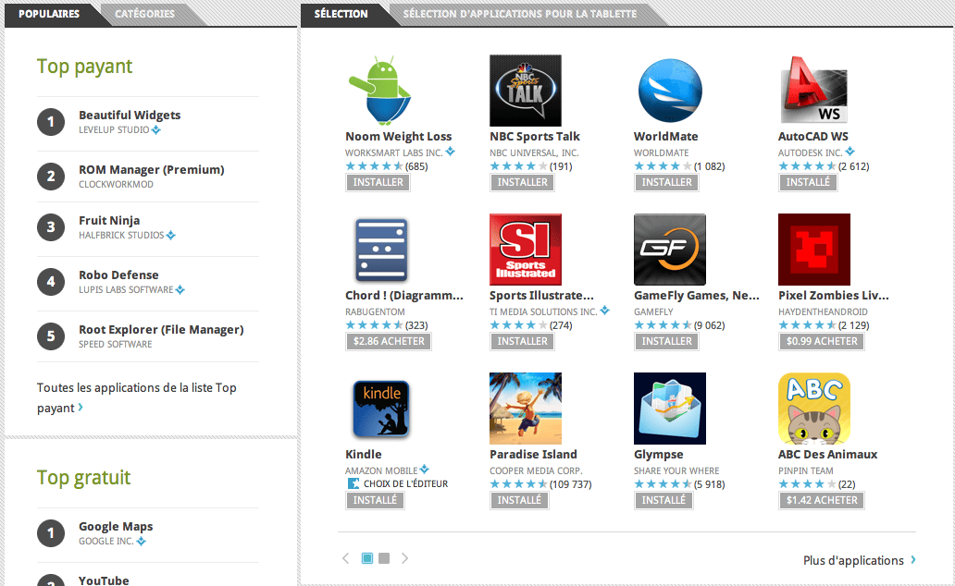This screenshot has width=955, height=586.
Task: Install NBC Sports Talk
Action: [523, 182]
